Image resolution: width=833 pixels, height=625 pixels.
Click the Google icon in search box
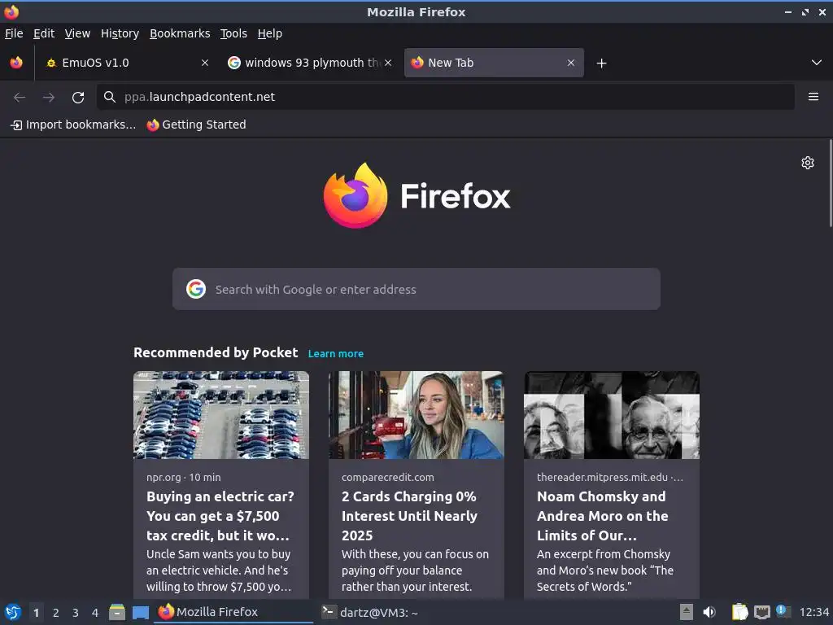pos(196,289)
